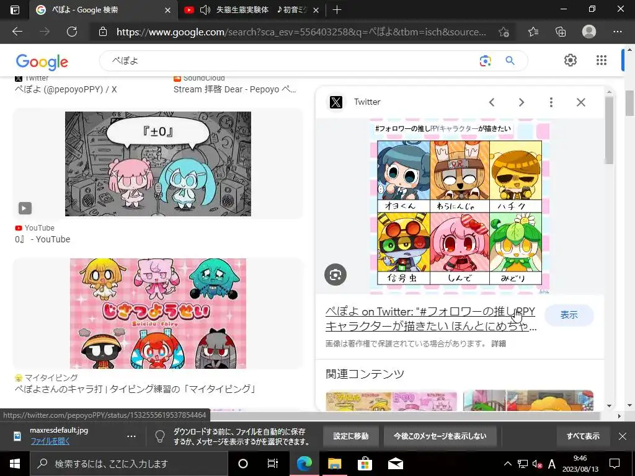
Task: Click the taskbar search box
Action: coord(129,464)
